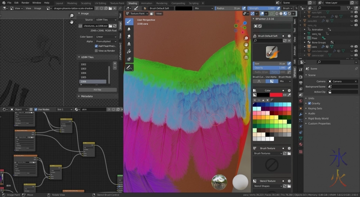This screenshot has height=197, width=360.
Task: Select the Clone stamp tool
Action: coord(129,44)
